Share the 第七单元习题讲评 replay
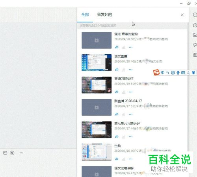The width and height of the screenshot is (197, 177). point(117,137)
